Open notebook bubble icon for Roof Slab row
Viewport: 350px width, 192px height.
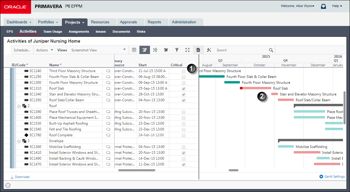pos(108,88)
